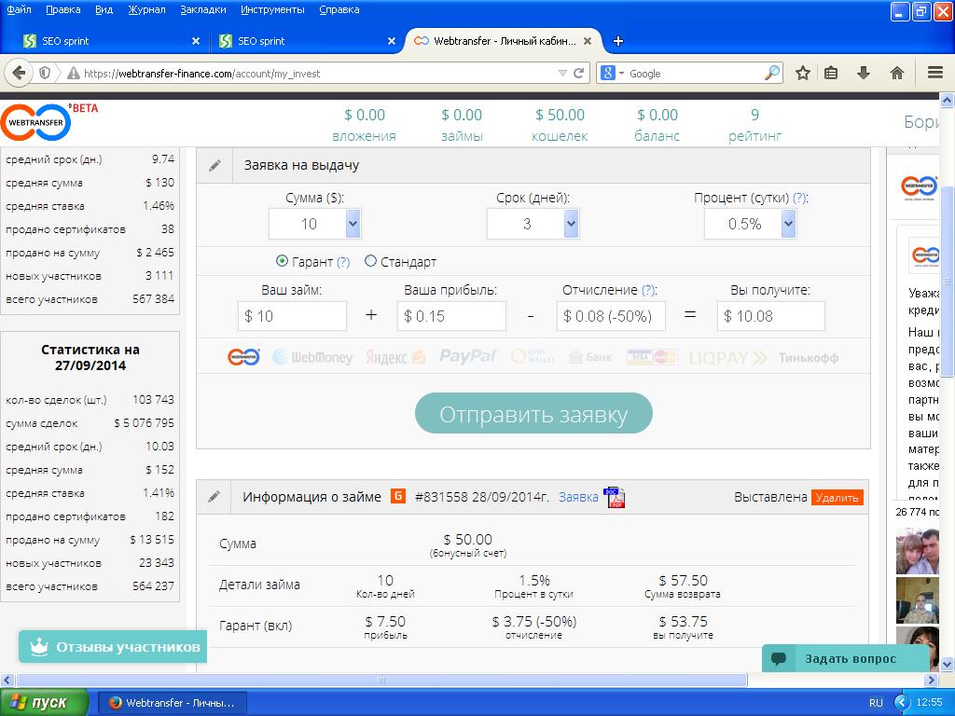
Task: Open downloads arrow icon
Action: (x=863, y=73)
